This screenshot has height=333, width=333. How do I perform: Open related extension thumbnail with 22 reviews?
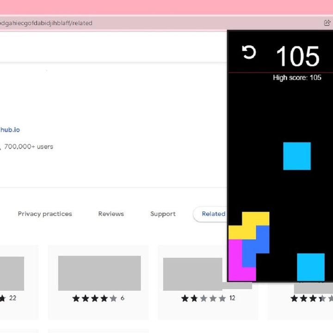tap(12, 273)
